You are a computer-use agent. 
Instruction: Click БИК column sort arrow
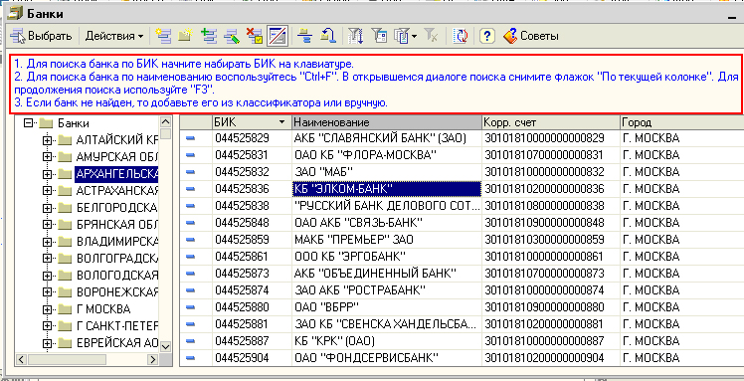pos(282,122)
